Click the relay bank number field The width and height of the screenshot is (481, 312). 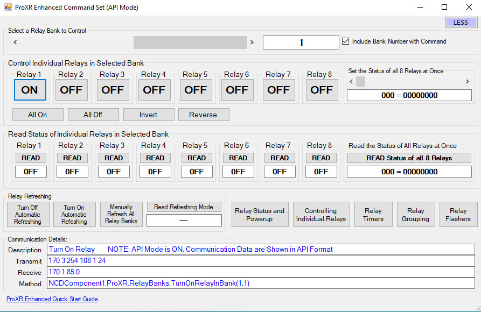coord(301,42)
